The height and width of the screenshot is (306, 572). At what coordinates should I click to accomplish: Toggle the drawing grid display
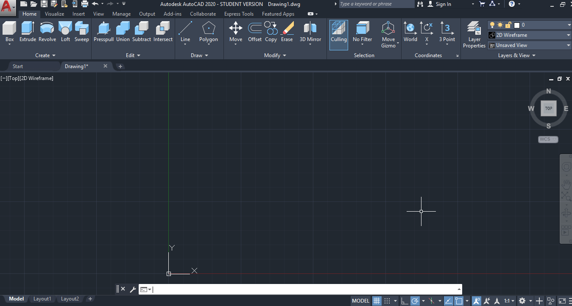pyautogui.click(x=377, y=300)
